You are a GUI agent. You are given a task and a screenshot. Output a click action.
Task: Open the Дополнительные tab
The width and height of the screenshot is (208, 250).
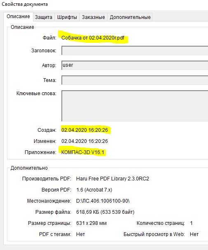[130, 17]
